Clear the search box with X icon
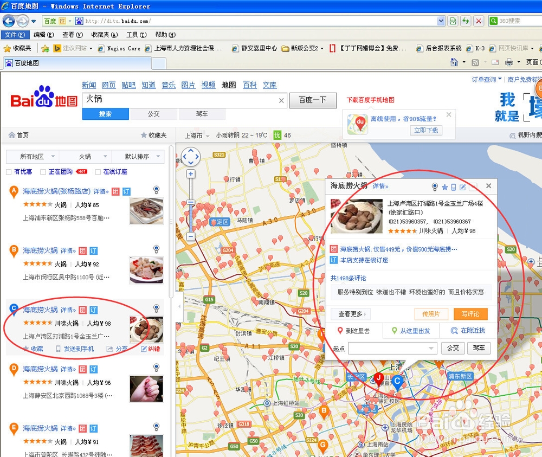The image size is (542, 457). [x=281, y=101]
